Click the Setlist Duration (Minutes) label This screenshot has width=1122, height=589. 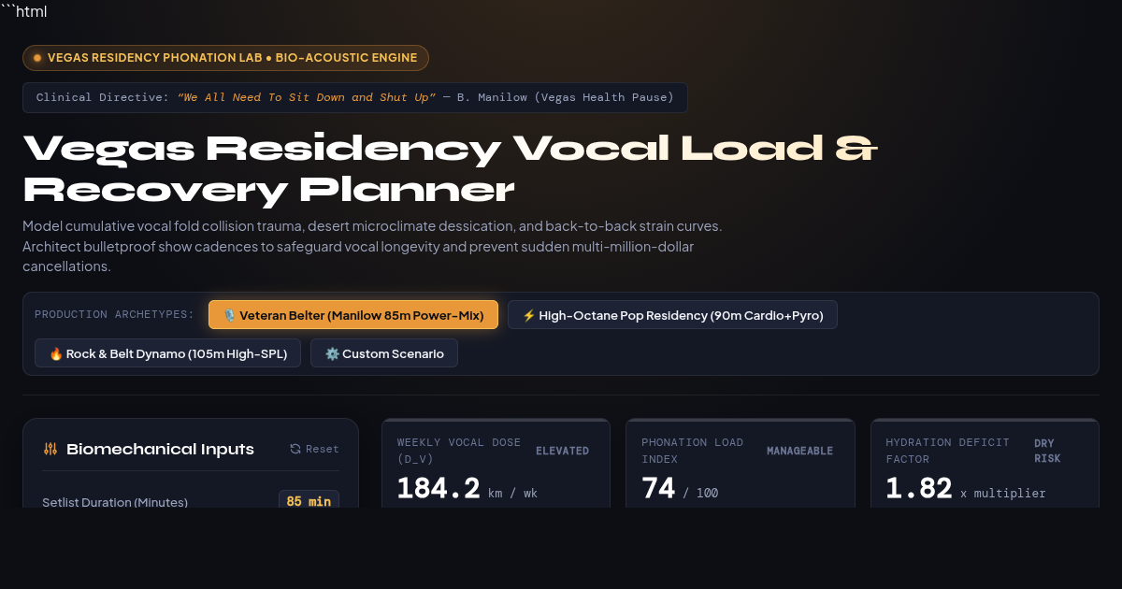pos(115,502)
